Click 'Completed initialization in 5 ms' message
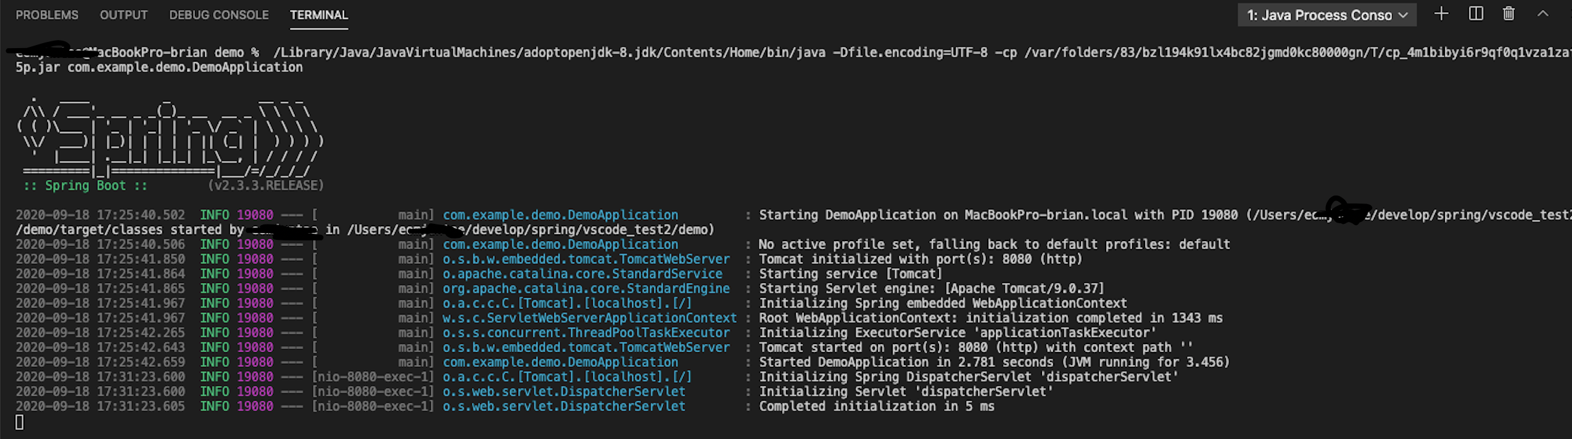The image size is (1572, 439). tap(877, 406)
